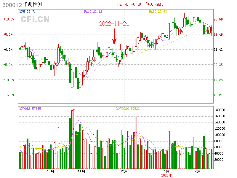
Task: Click the 10月 date axis label
Action: coord(50,171)
